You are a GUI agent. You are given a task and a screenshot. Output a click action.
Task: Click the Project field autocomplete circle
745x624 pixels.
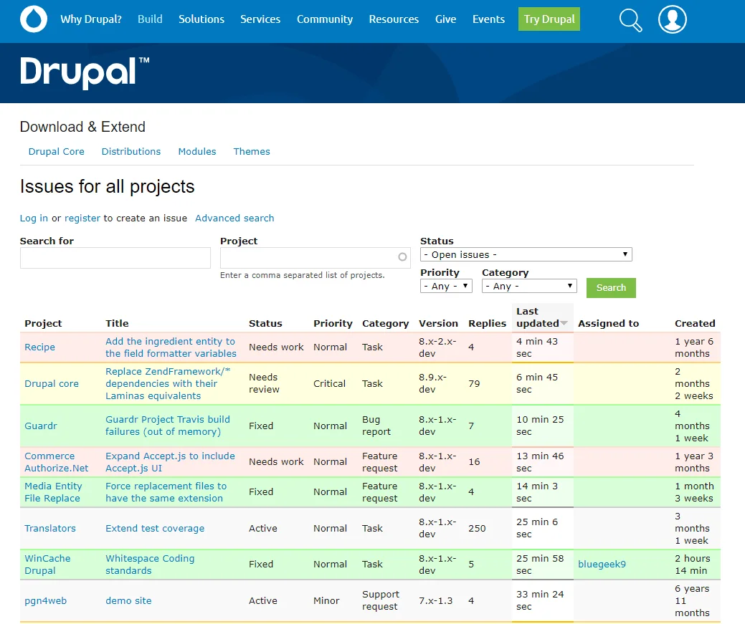(x=402, y=257)
